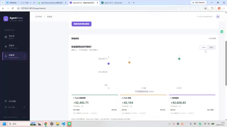
Task: Open a new browser tab
Action: [x=134, y=2]
